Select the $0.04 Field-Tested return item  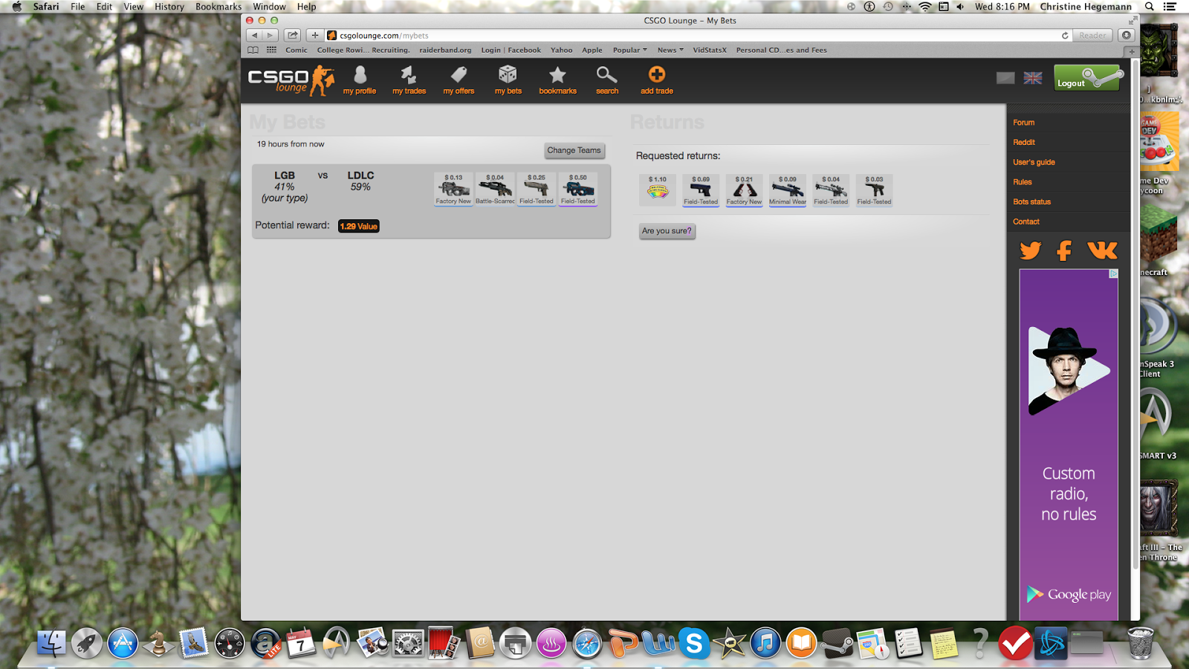[x=831, y=190]
